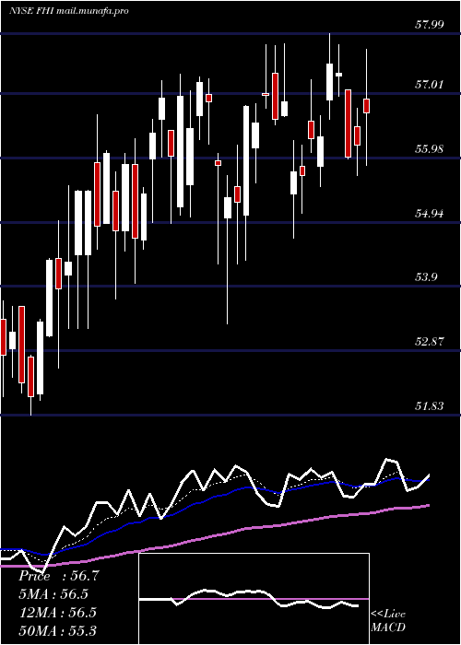
Task: Select the 57.99 price level label
Action: pyautogui.click(x=429, y=24)
